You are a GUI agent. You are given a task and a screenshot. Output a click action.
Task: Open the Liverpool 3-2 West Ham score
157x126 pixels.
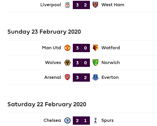click(81, 5)
